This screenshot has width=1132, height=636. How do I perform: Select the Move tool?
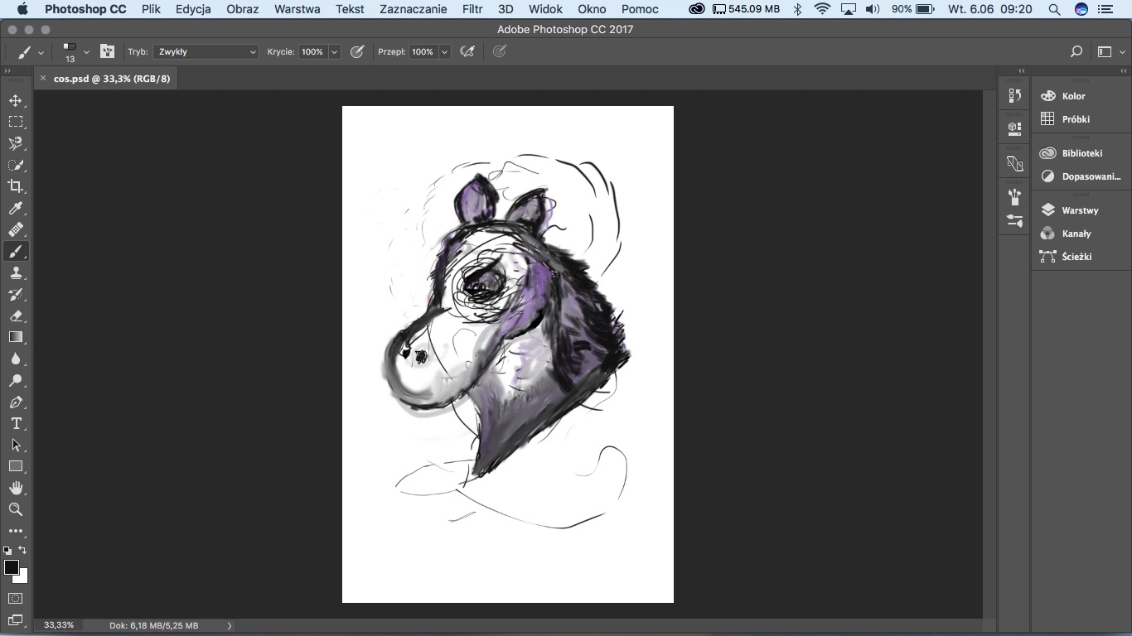point(16,100)
